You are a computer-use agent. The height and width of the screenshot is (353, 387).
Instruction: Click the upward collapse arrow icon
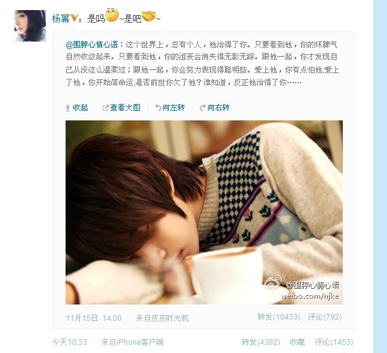tap(67, 108)
